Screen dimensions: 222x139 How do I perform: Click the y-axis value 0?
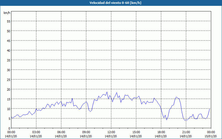click(x=9, y=128)
